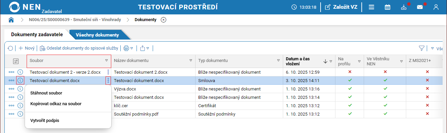Choose Vytvořit podpis menu entry

(44, 120)
